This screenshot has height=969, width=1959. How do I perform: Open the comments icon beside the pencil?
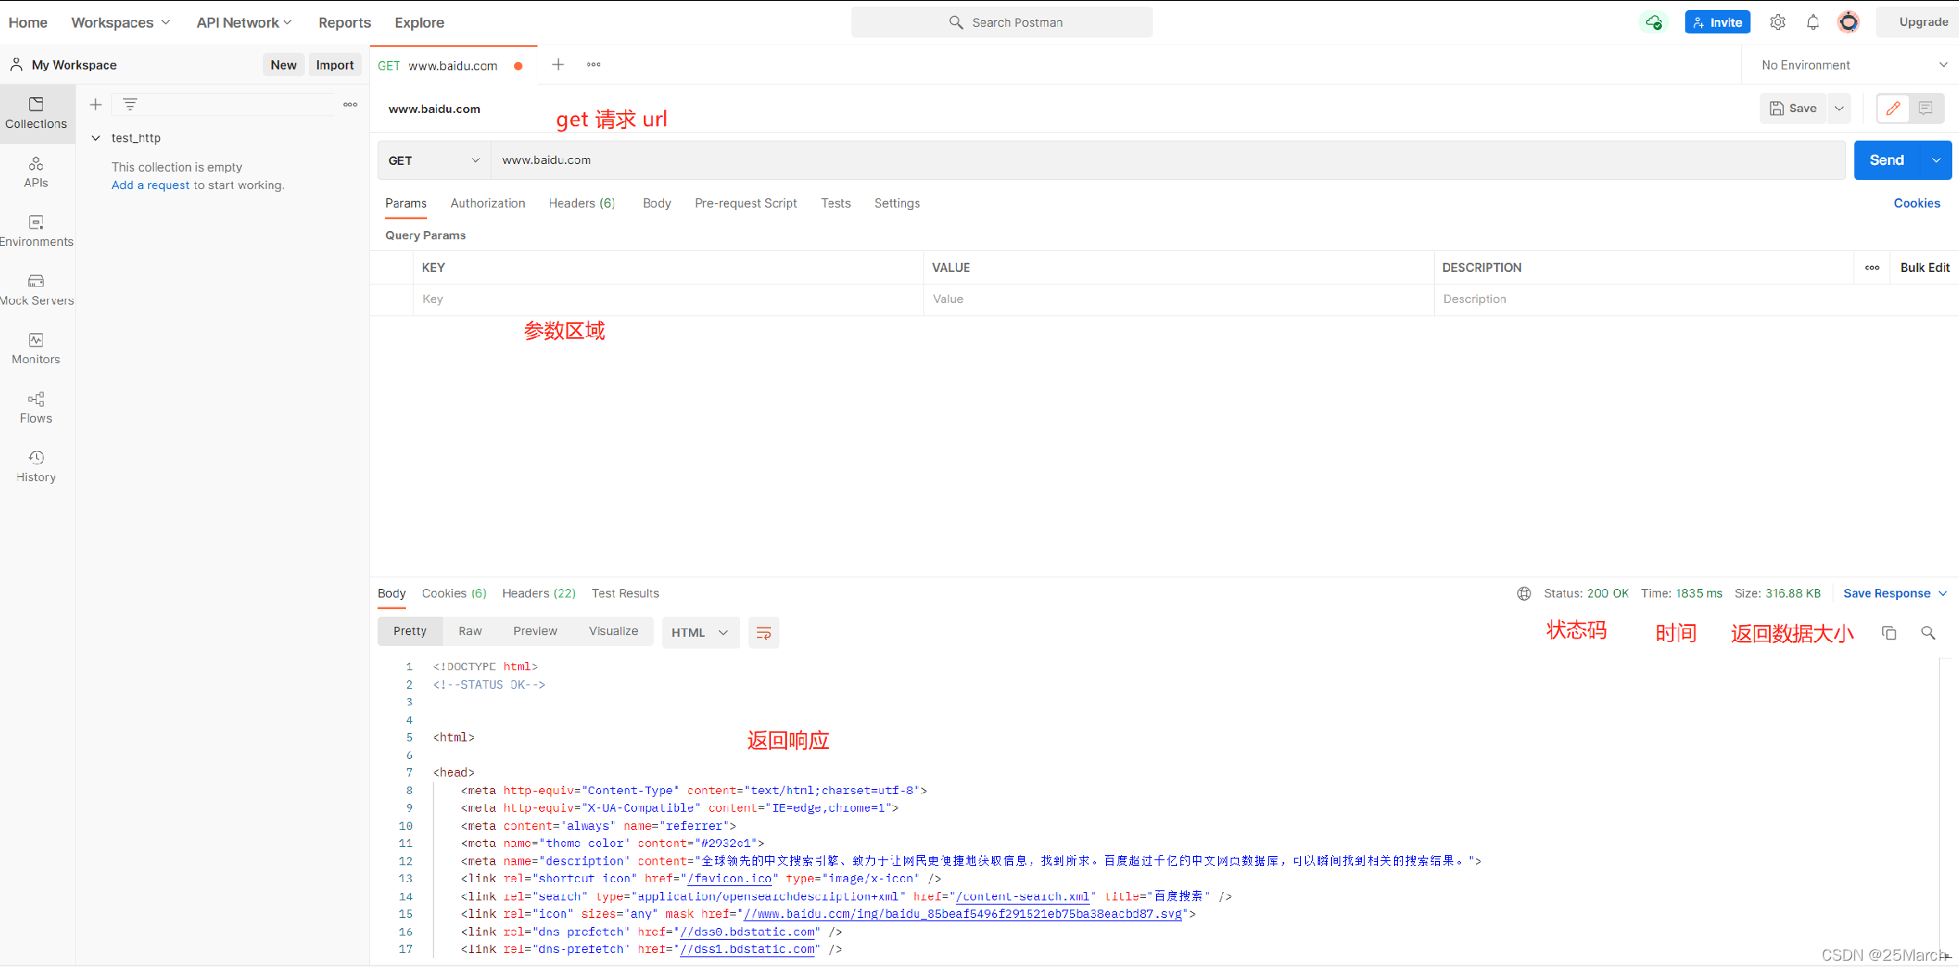click(1926, 108)
